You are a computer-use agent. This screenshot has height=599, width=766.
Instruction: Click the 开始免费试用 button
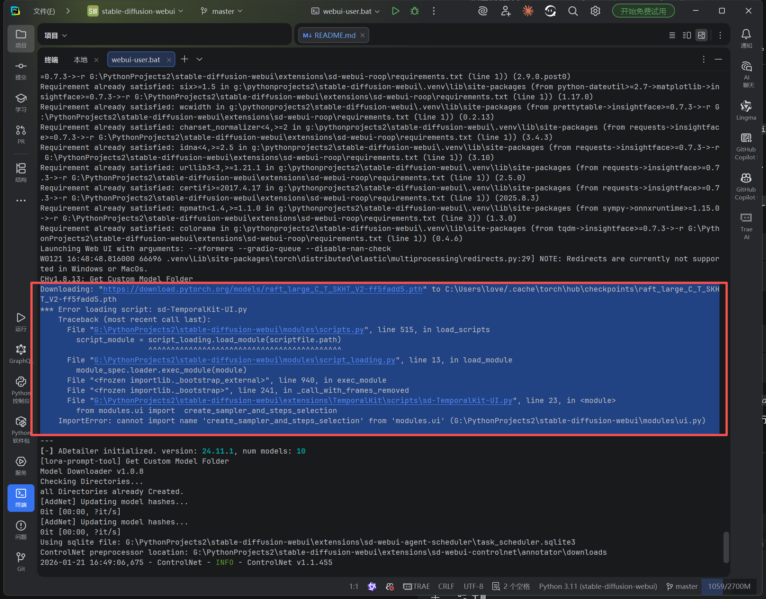click(x=643, y=11)
